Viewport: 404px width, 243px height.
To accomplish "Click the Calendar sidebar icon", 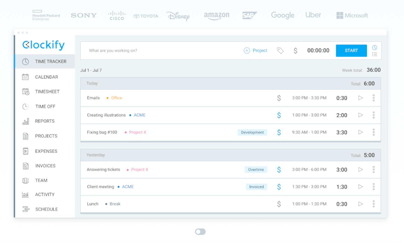I will (x=25, y=77).
